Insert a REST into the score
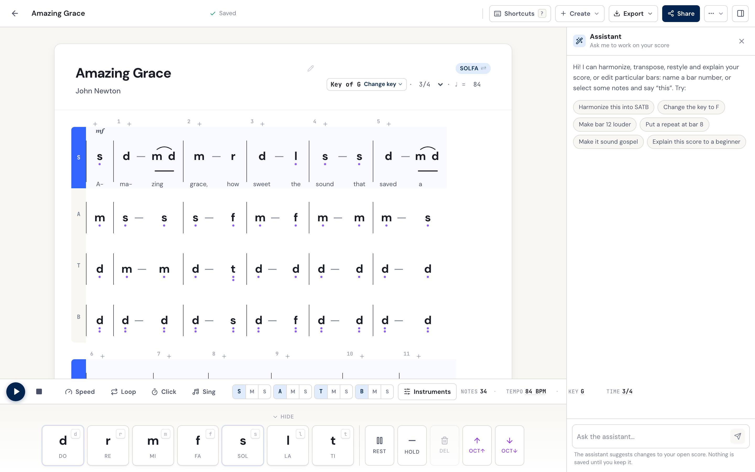The image size is (755, 472). click(379, 445)
